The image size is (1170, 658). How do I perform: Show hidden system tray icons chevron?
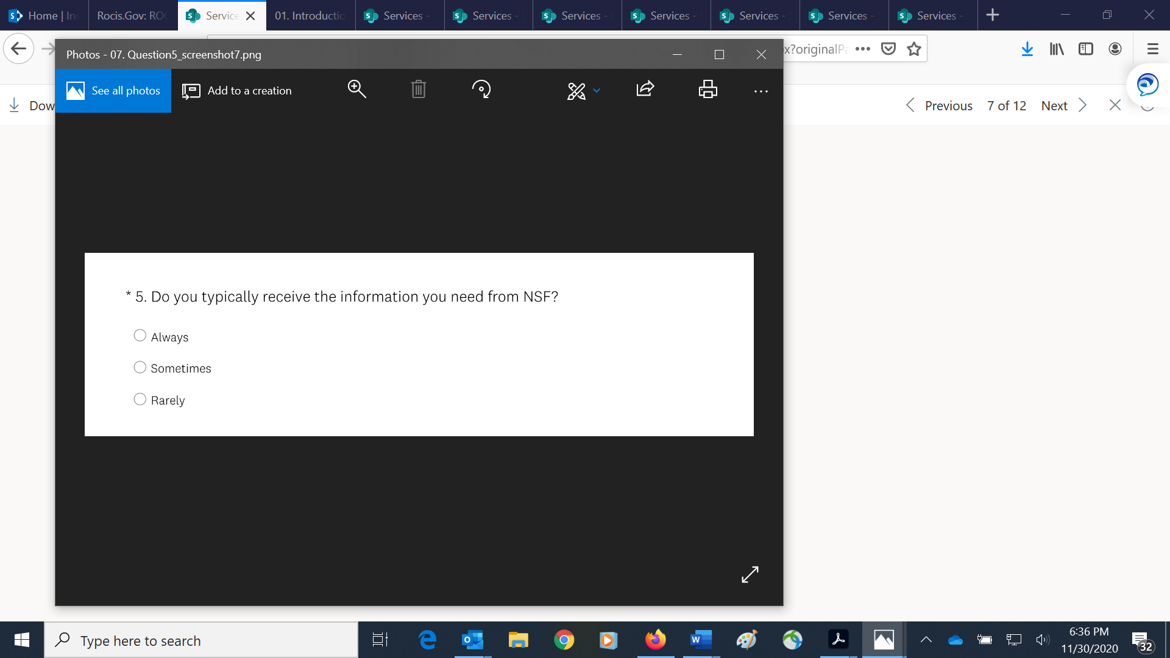click(x=926, y=640)
